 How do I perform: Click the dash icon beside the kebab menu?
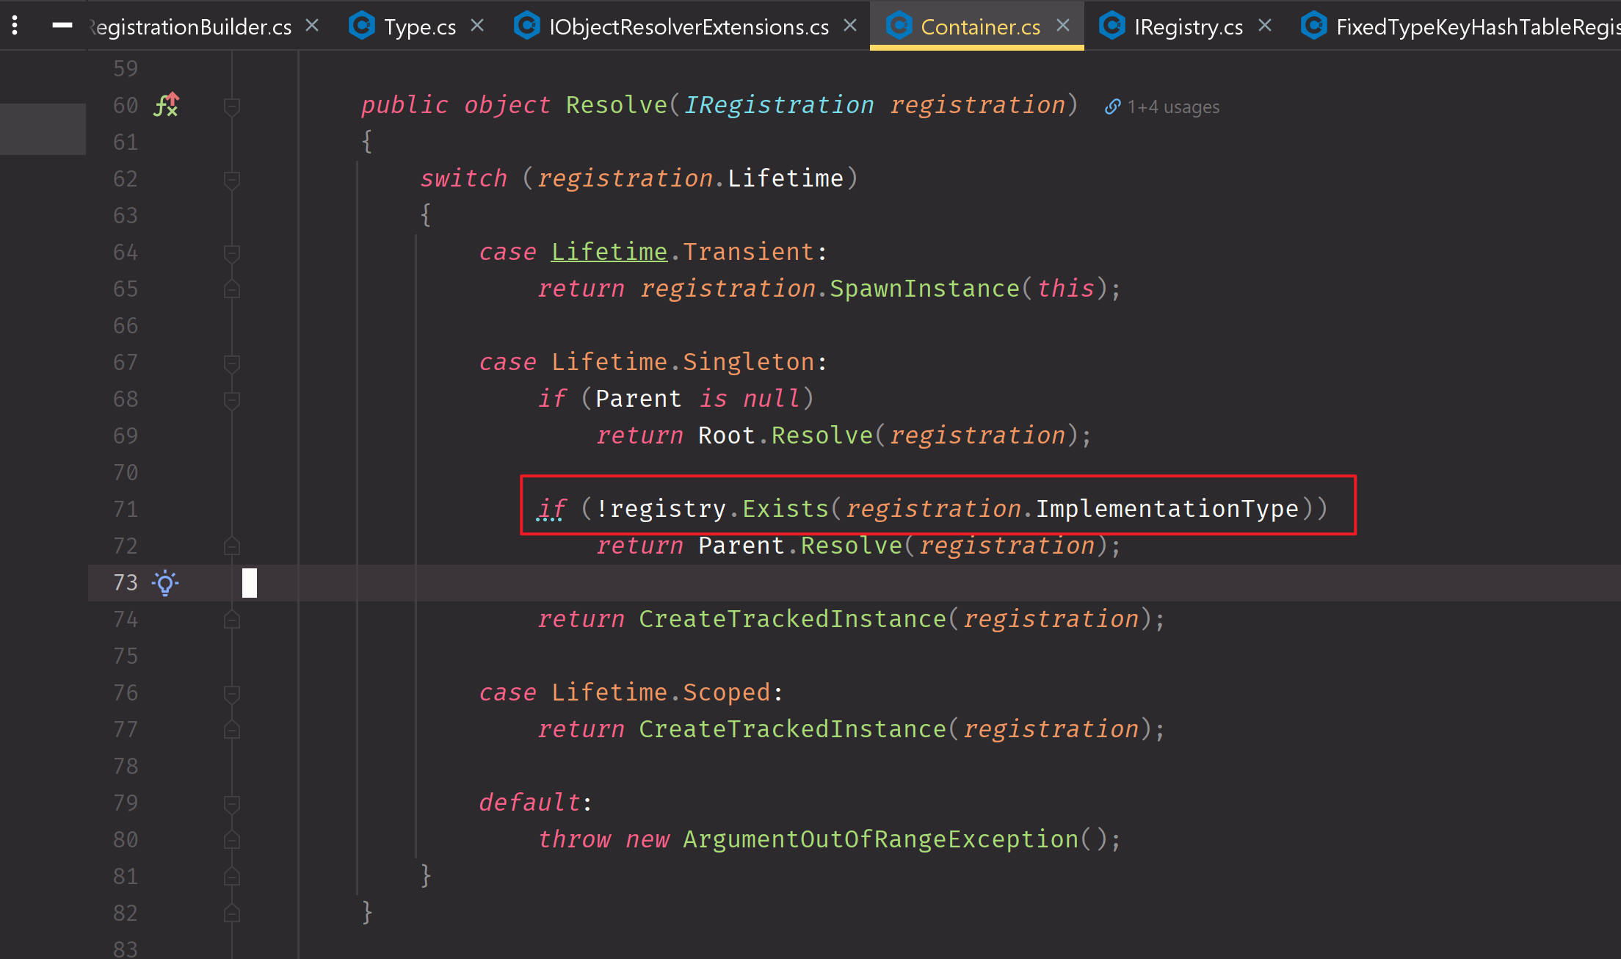(x=62, y=26)
